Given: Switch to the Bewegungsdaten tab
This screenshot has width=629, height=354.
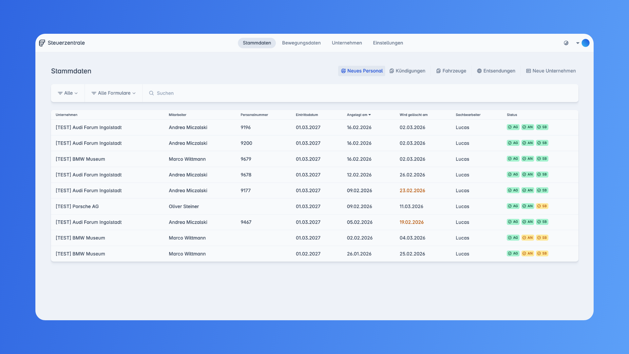Looking at the screenshot, I should (301, 43).
